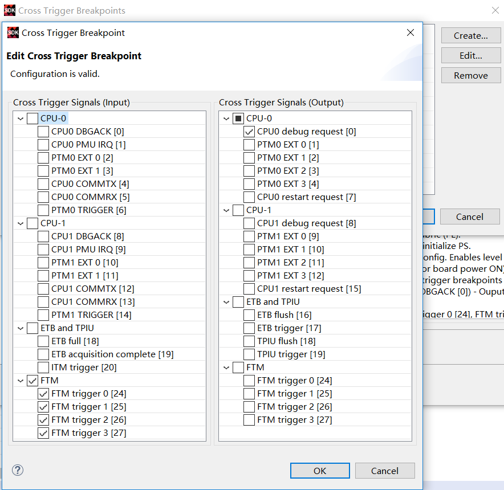
Task: Enable CPU1 PMU IRQ [9] checkbox
Action: [x=43, y=250]
